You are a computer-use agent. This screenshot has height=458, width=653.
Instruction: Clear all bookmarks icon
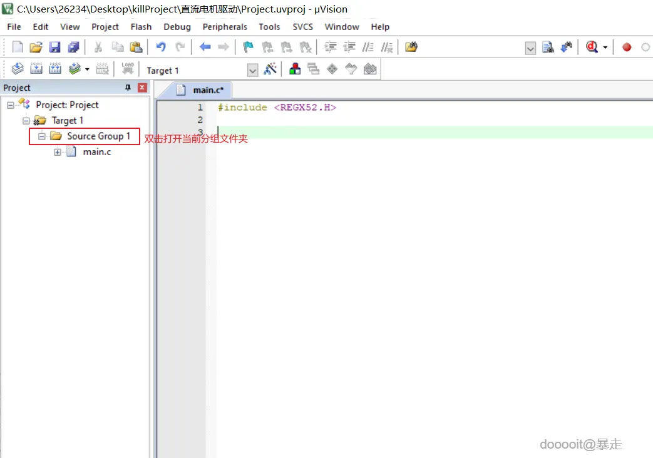[306, 47]
